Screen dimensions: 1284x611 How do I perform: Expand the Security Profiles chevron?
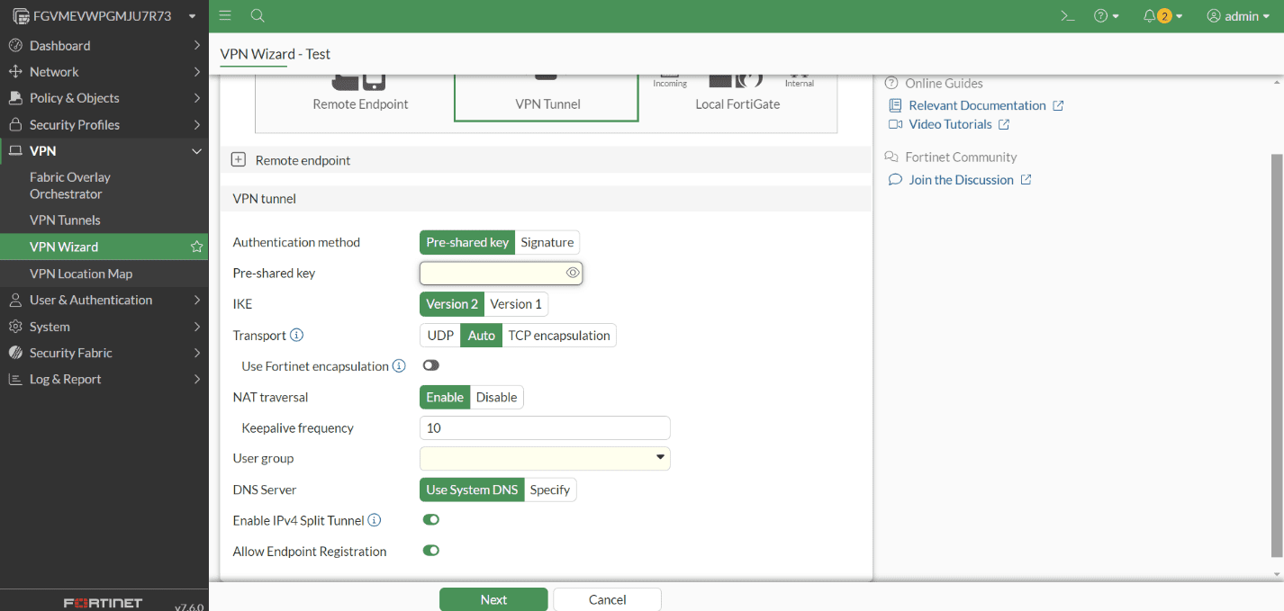[x=196, y=124]
